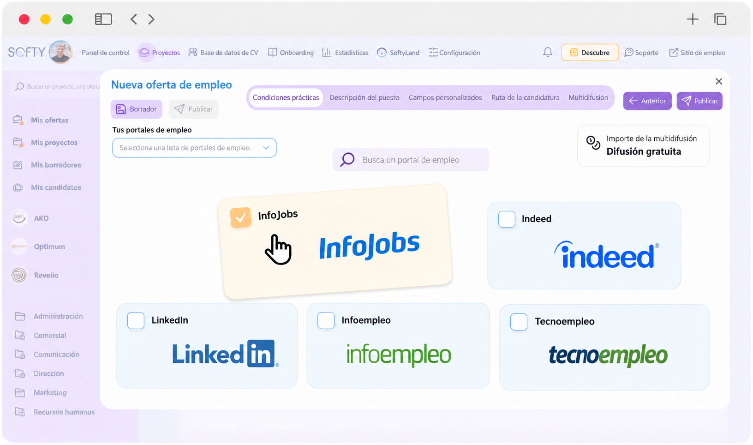
Task: Click the purple Publicar button at top right
Action: (x=699, y=101)
